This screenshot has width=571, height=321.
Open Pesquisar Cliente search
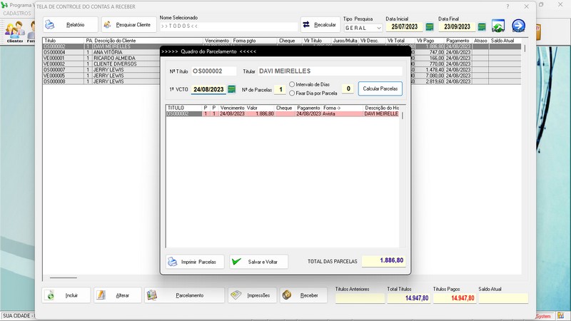coord(129,25)
